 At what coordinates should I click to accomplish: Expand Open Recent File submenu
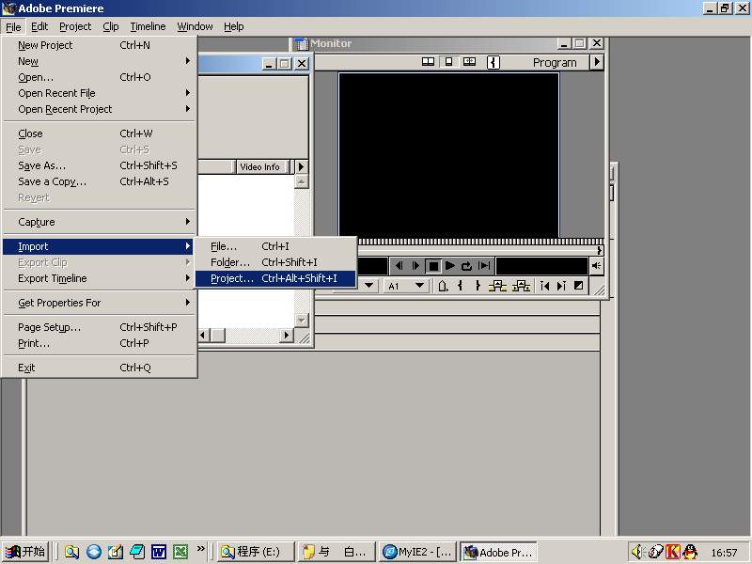[x=100, y=93]
